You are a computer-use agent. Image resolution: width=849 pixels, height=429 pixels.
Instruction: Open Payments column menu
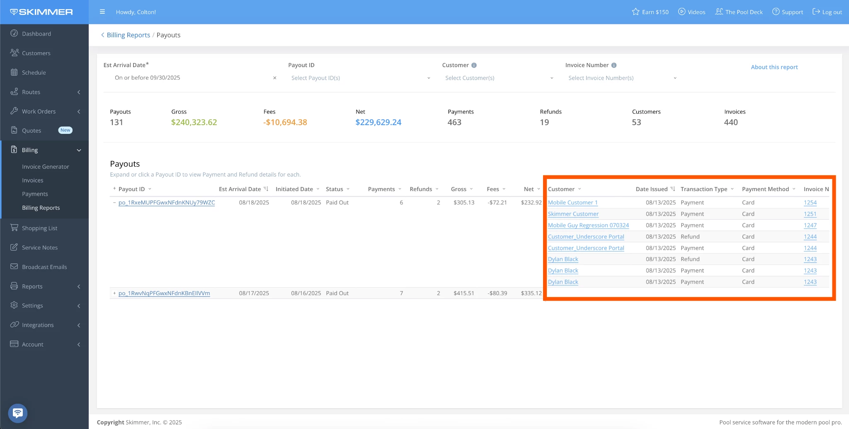pyautogui.click(x=400, y=189)
